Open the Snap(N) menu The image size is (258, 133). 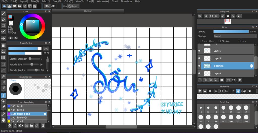pyautogui.click(x=57, y=1)
